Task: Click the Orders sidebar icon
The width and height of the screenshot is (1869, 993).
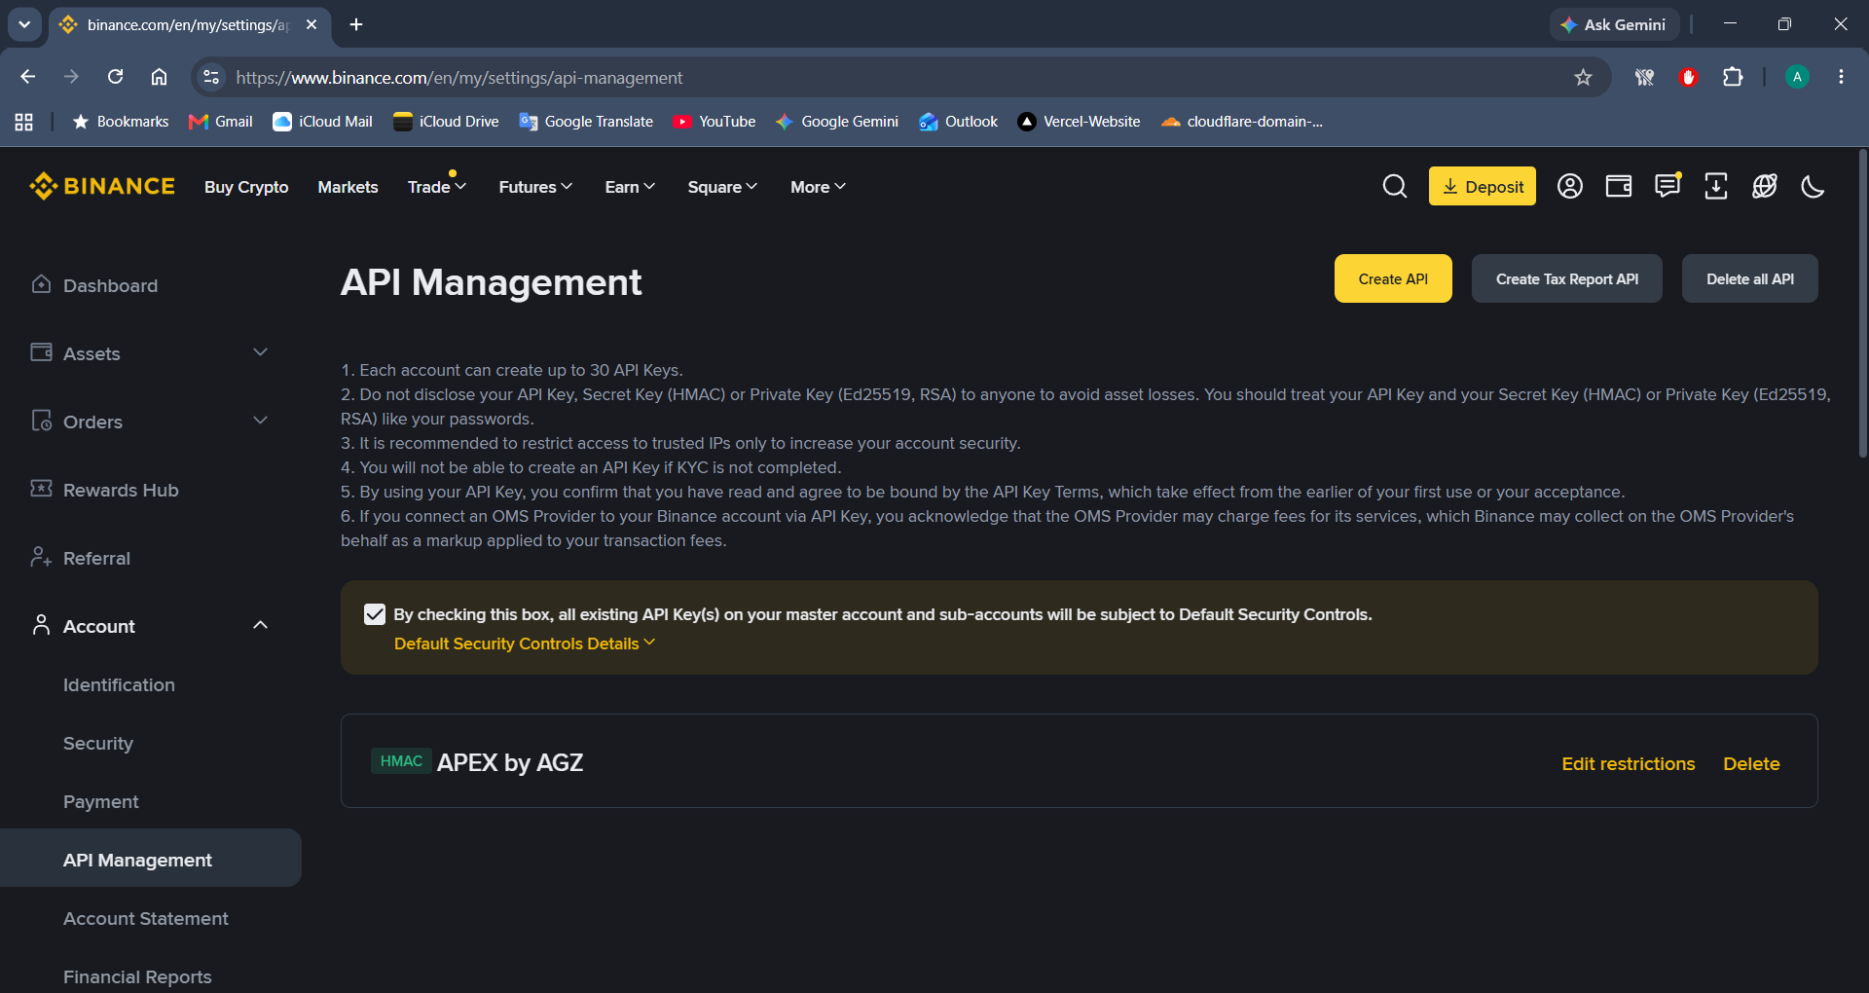Action: (x=41, y=421)
